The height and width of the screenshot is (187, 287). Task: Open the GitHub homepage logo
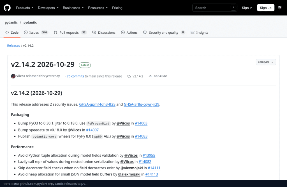pos(7,8)
